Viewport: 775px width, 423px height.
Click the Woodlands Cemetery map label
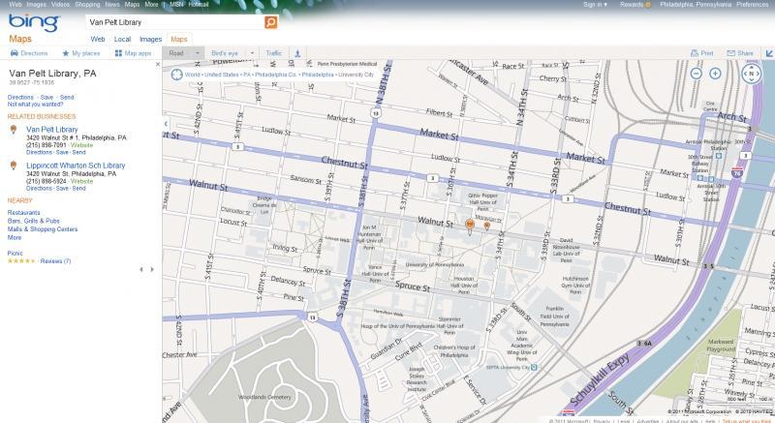pyautogui.click(x=264, y=397)
